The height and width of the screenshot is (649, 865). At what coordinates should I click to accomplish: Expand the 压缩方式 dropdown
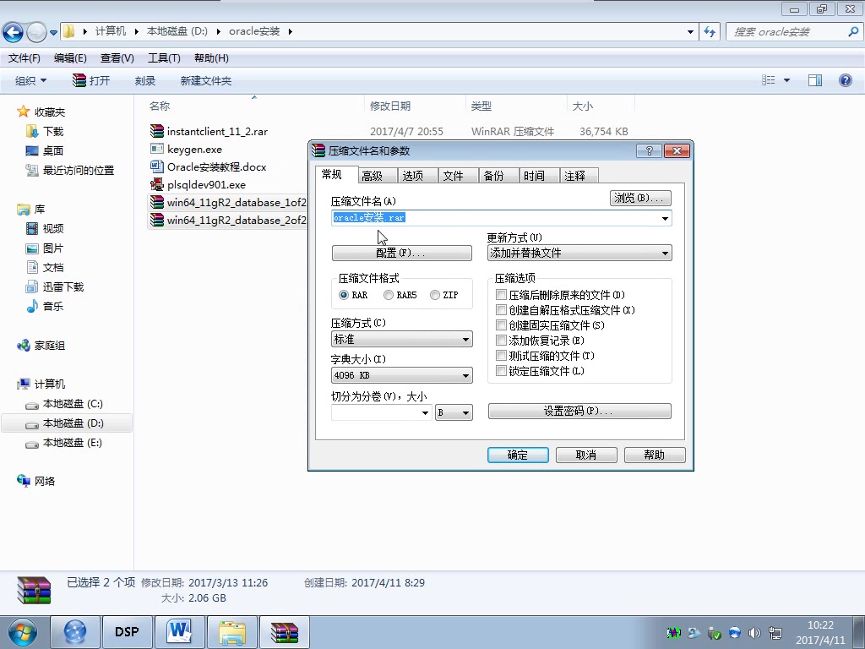(x=467, y=338)
